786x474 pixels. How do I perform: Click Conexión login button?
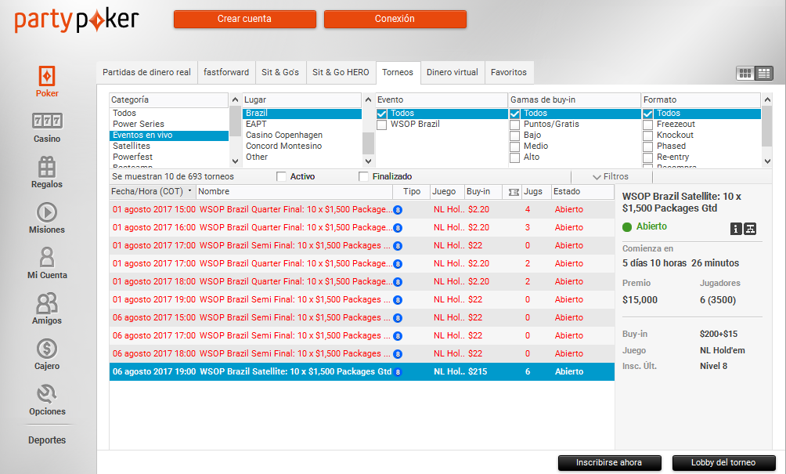395,19
